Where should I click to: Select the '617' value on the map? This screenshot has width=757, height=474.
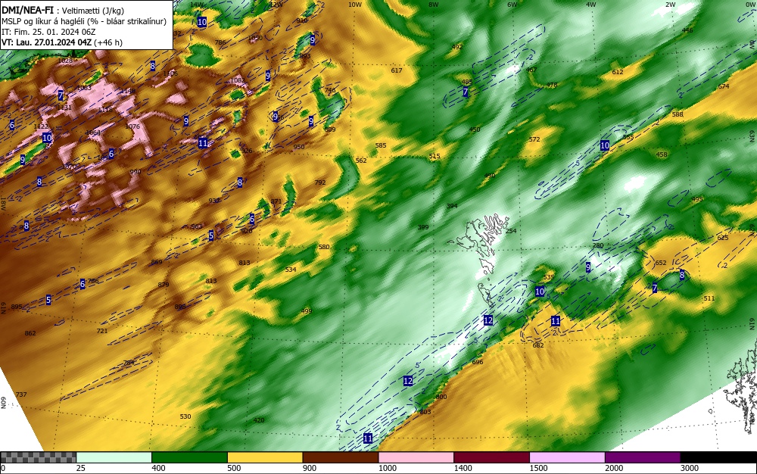point(397,70)
